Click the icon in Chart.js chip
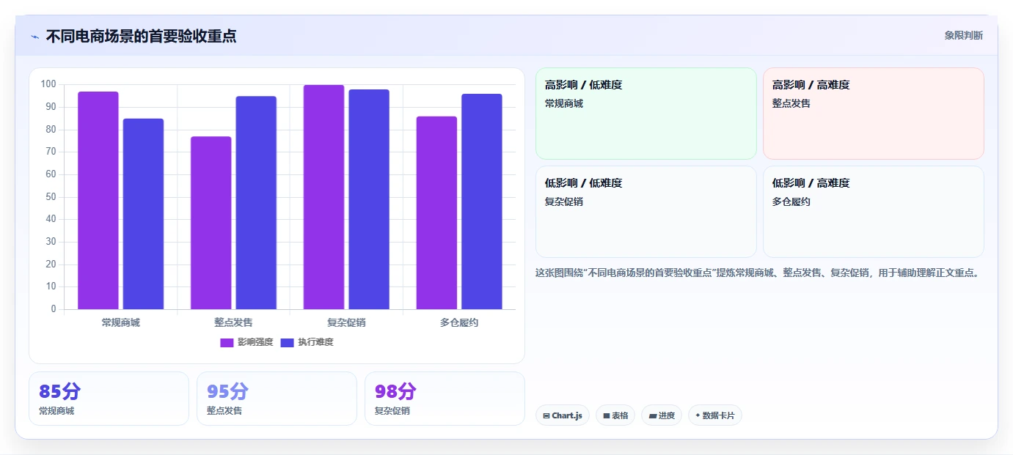Image resolution: width=1013 pixels, height=455 pixels. click(x=546, y=415)
